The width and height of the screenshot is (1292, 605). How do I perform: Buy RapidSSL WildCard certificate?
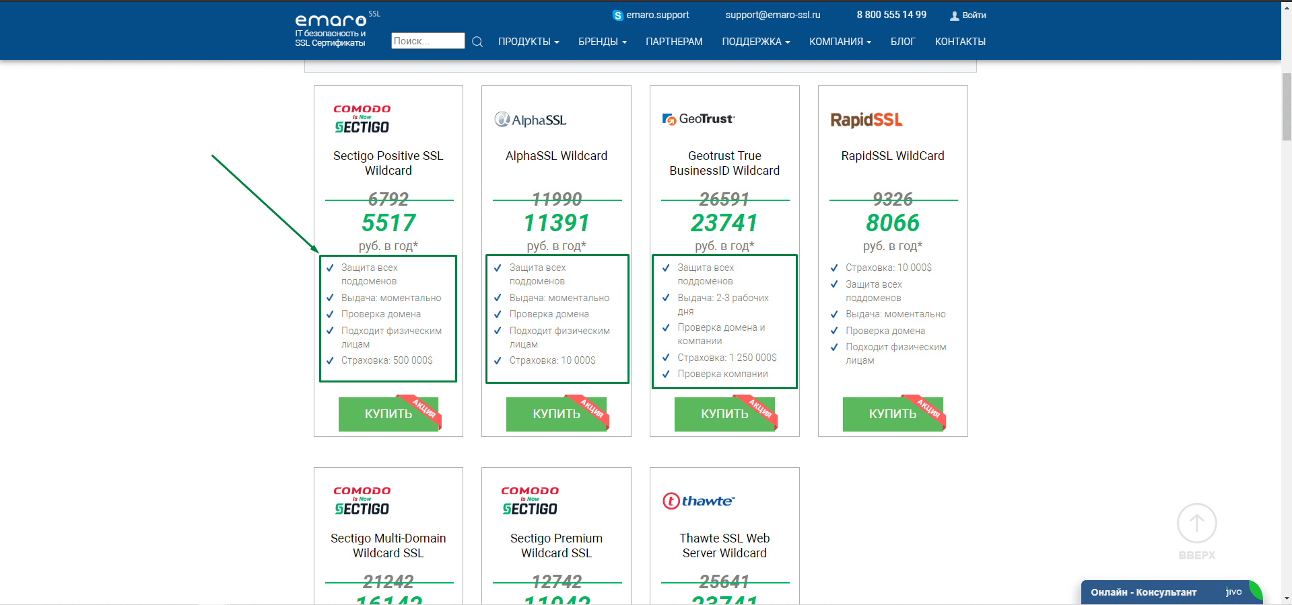(893, 414)
